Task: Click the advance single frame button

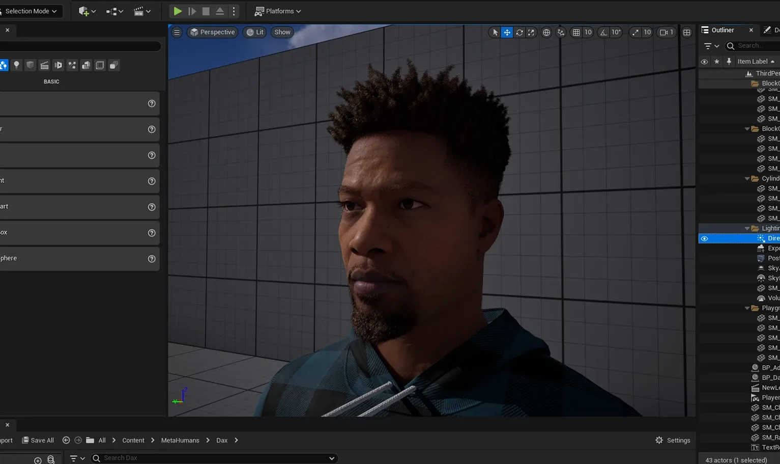Action: tap(192, 11)
